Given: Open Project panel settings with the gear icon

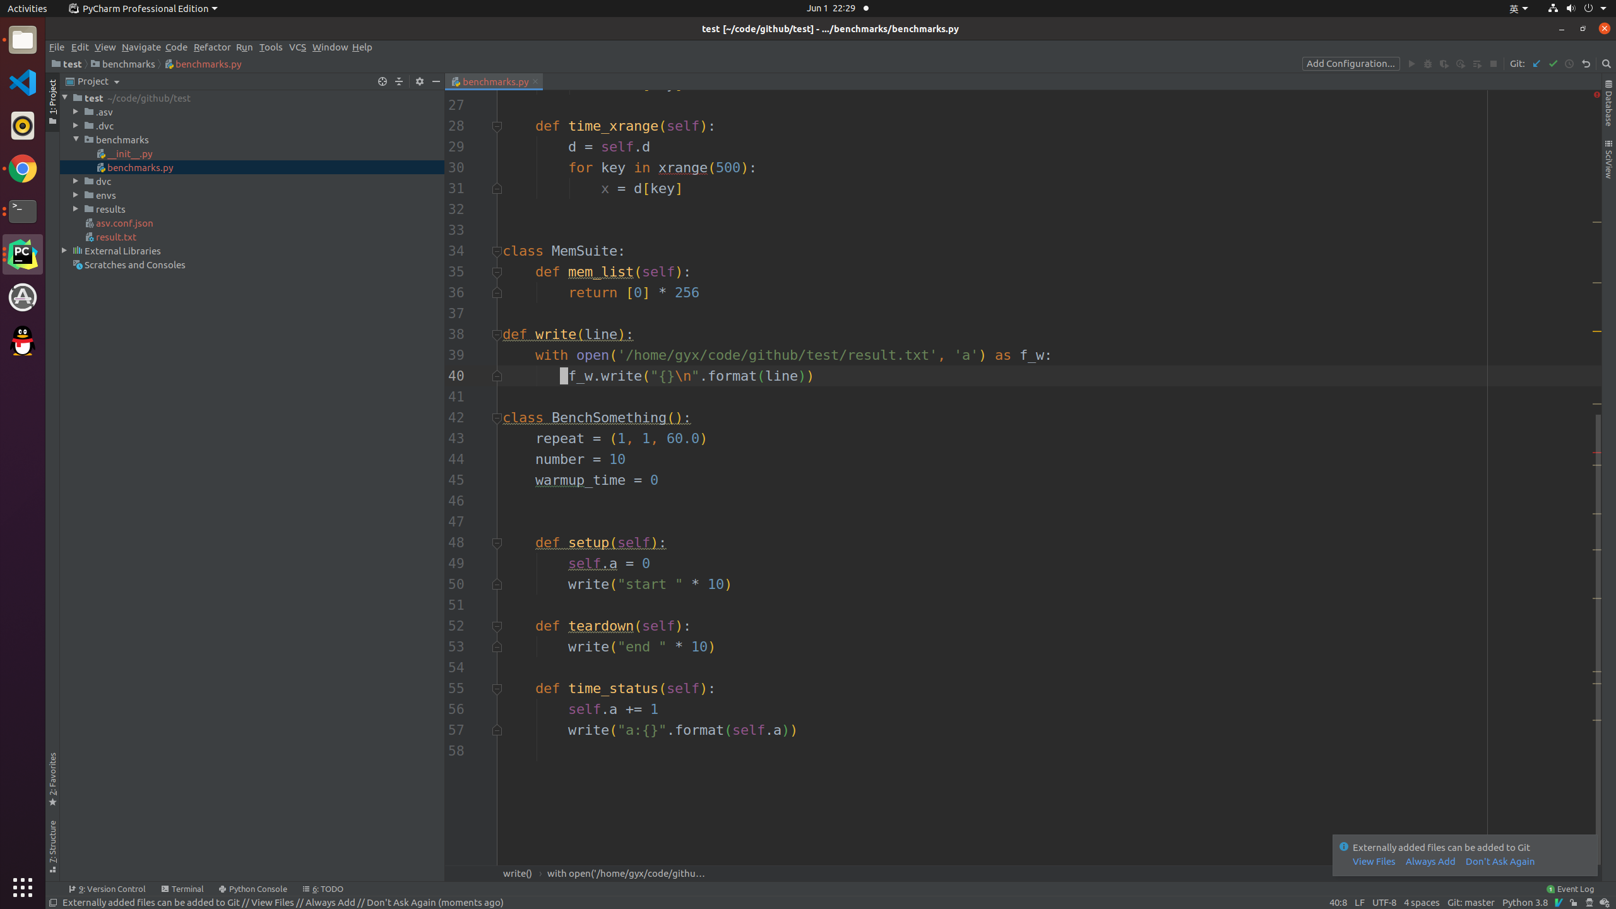Looking at the screenshot, I should tap(419, 81).
